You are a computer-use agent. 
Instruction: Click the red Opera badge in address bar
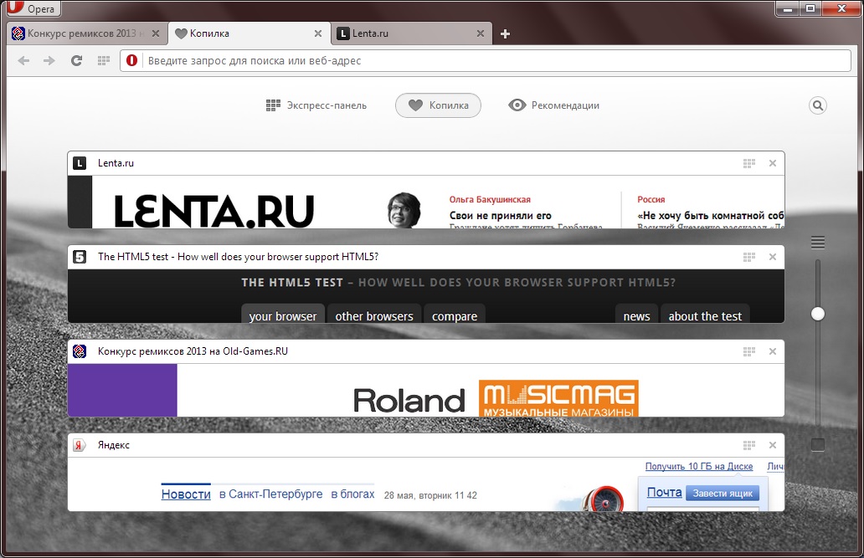point(131,60)
